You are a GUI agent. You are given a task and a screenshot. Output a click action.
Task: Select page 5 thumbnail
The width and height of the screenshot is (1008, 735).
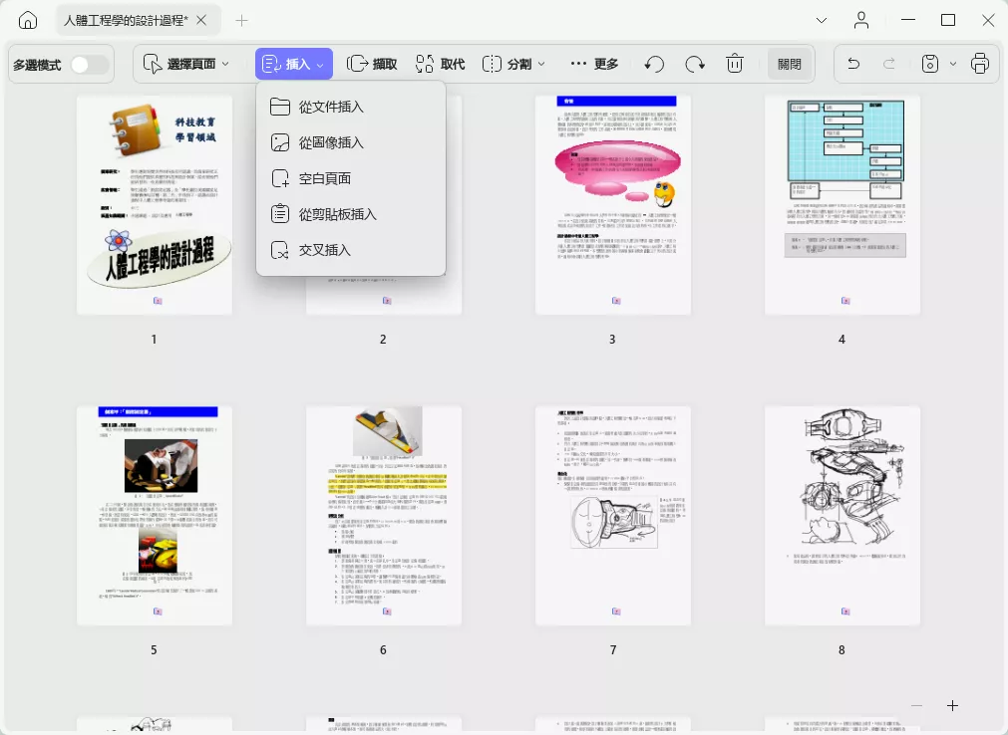pyautogui.click(x=155, y=516)
